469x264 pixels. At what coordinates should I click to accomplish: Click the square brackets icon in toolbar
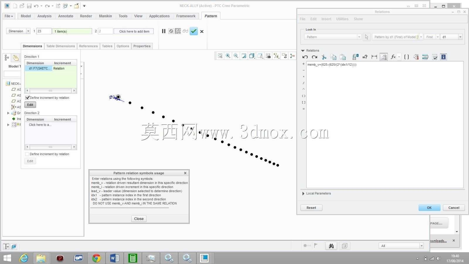click(x=407, y=57)
